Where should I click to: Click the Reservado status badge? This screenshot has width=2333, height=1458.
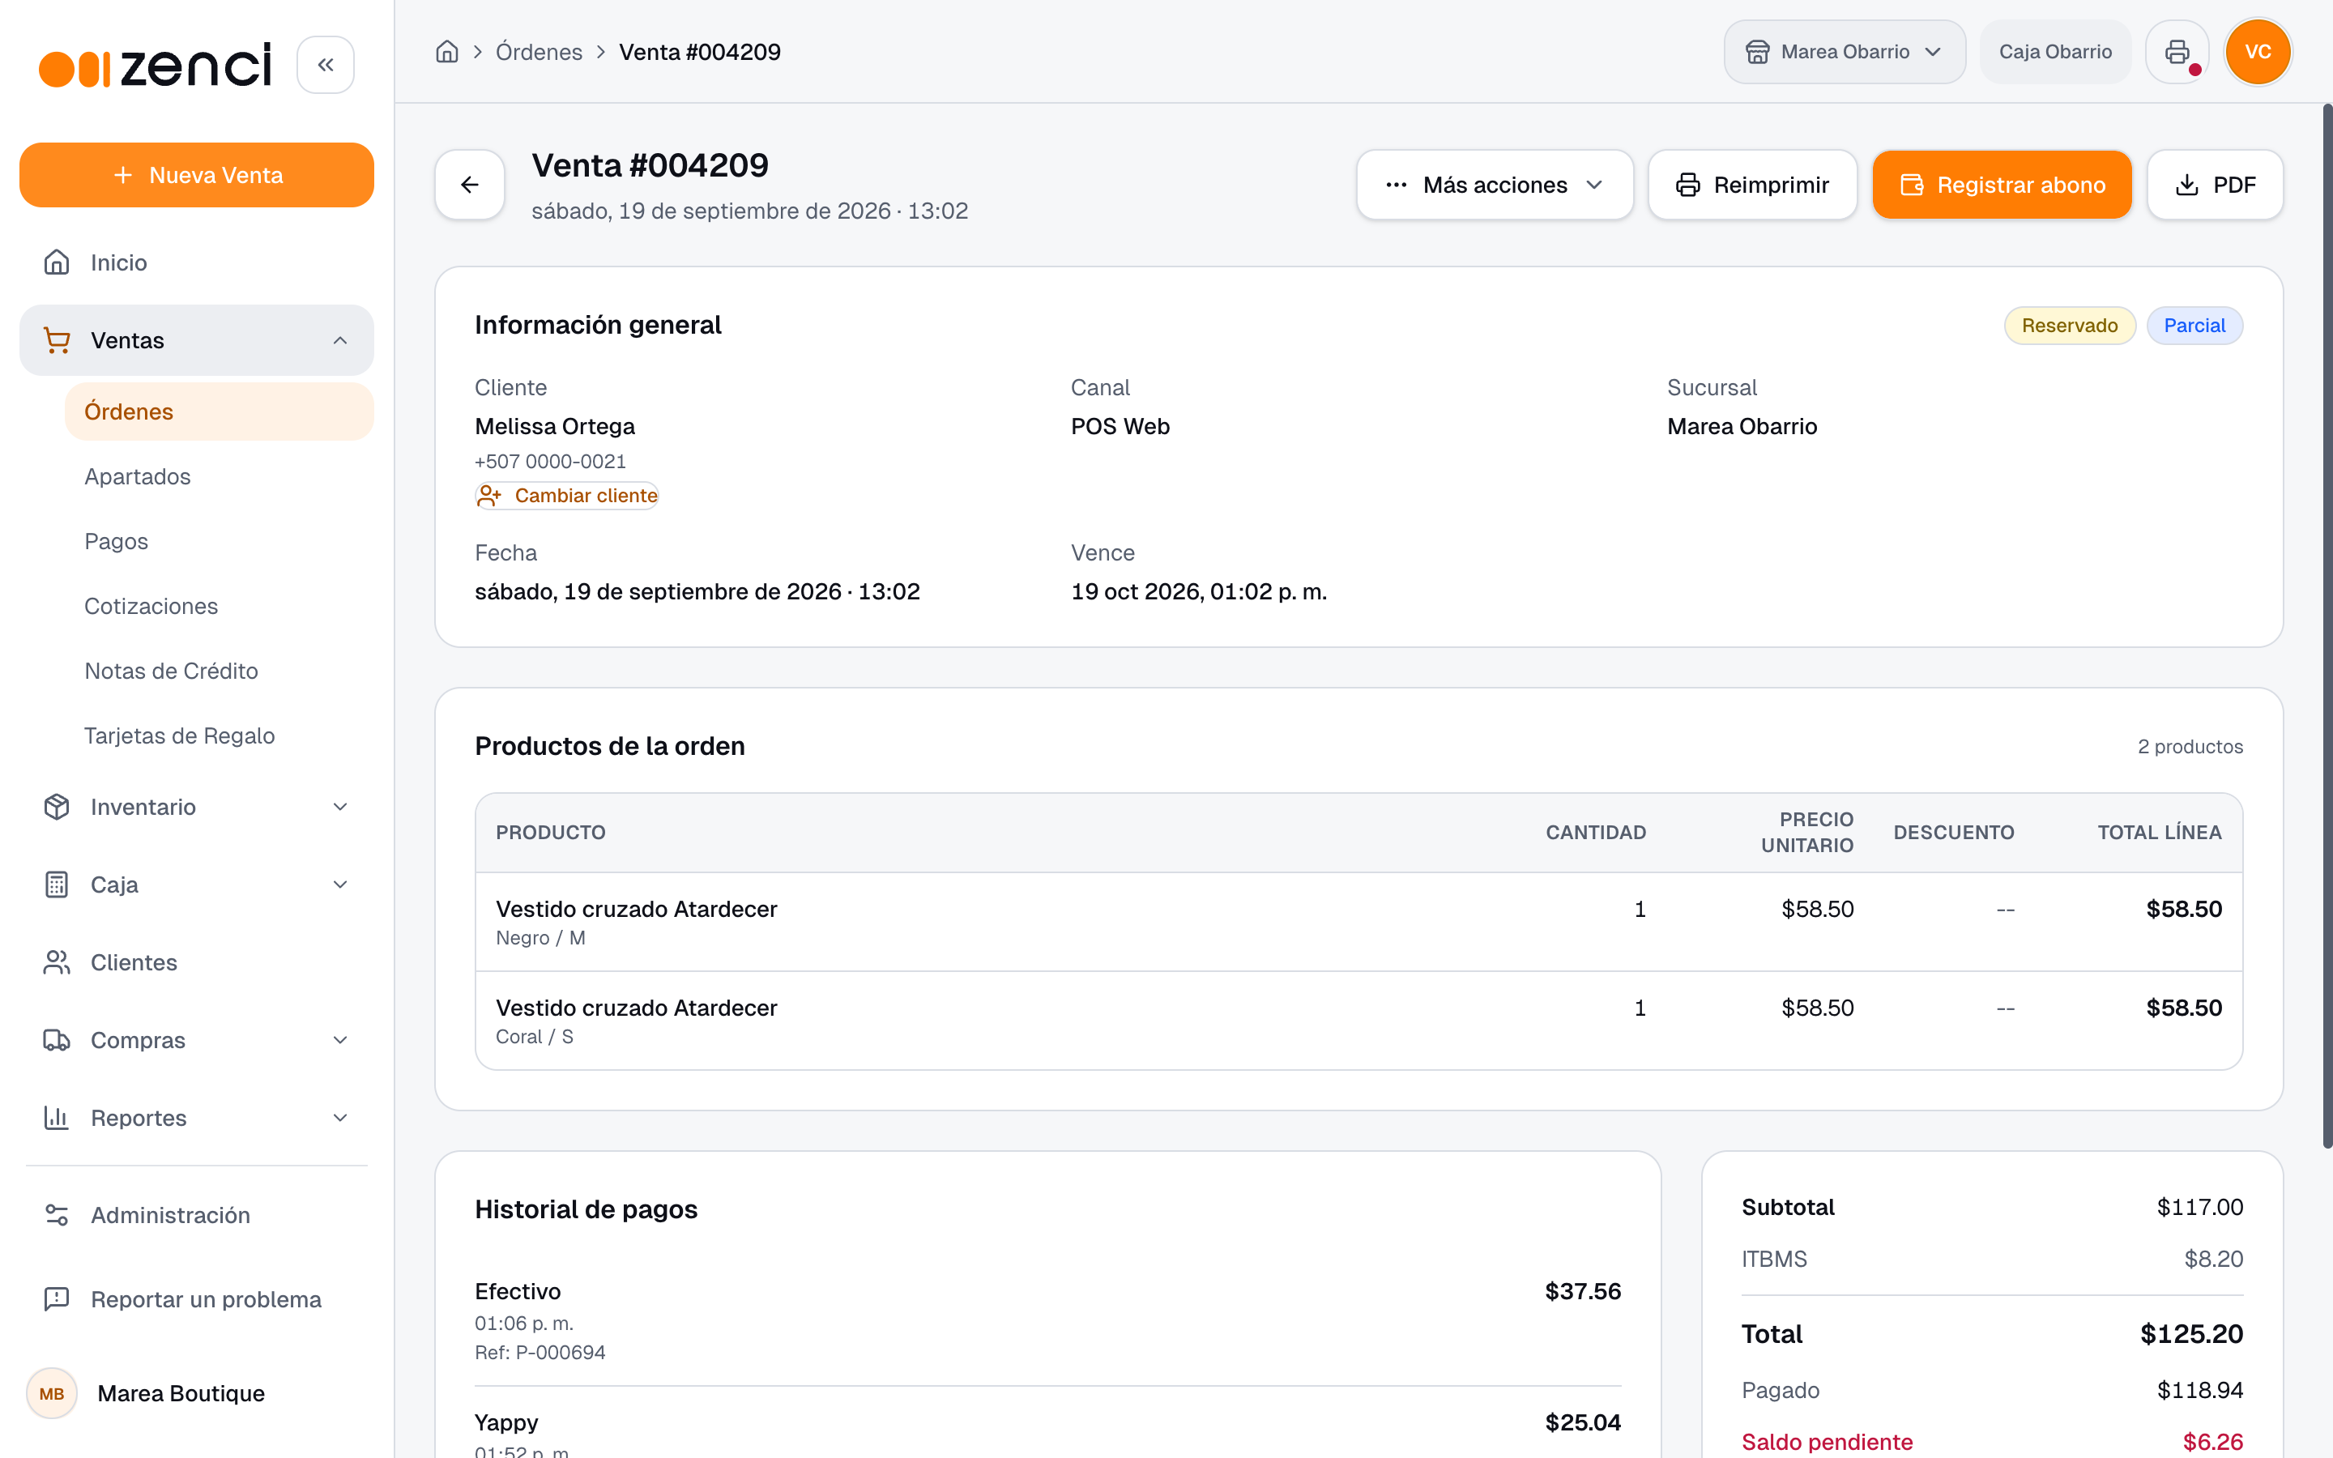(2069, 326)
